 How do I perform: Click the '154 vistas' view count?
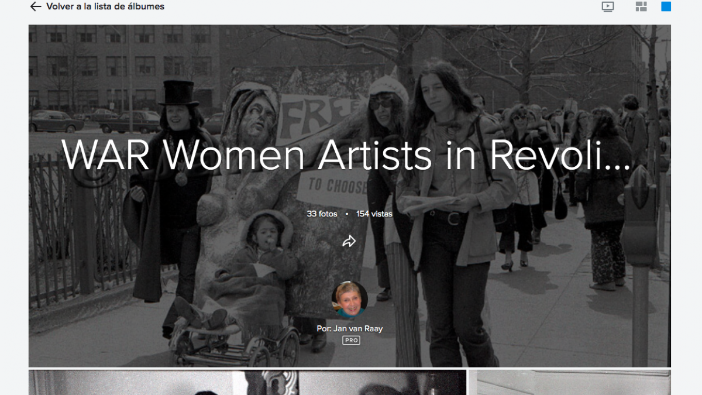374,214
